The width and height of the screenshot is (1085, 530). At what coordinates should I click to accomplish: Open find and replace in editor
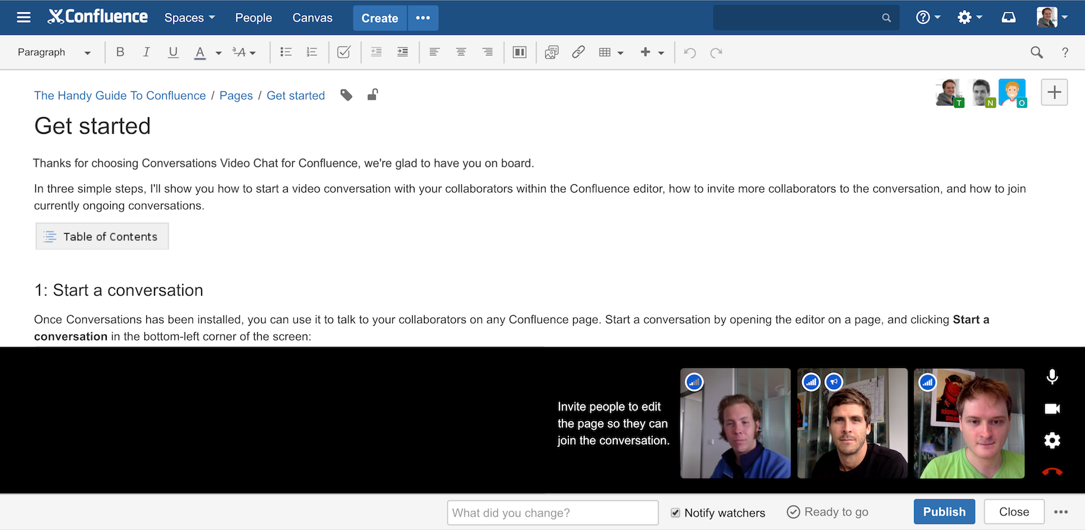[1037, 52]
